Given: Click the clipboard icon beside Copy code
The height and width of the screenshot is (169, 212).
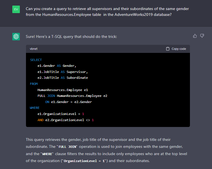Looking at the screenshot, I should 168,49.
